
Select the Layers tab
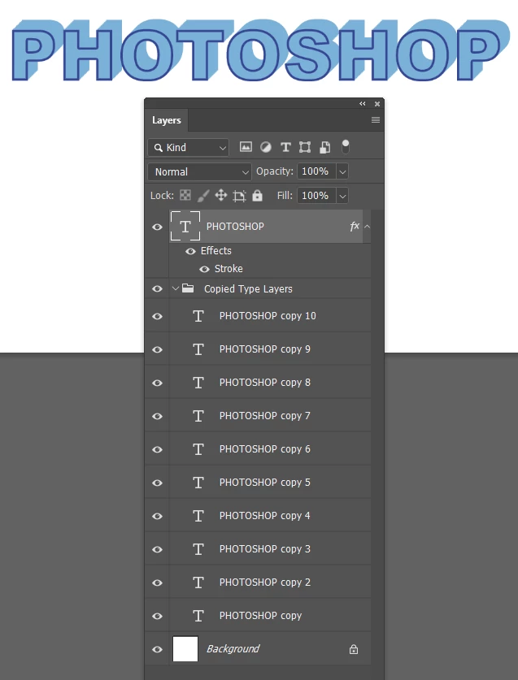click(167, 120)
